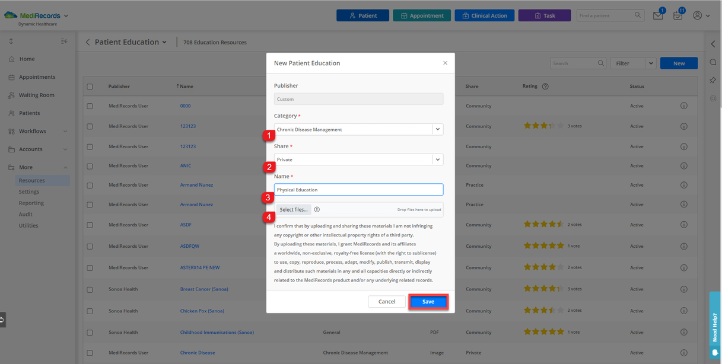Check the box for ASTERX14 PE NEW row

[90, 268]
